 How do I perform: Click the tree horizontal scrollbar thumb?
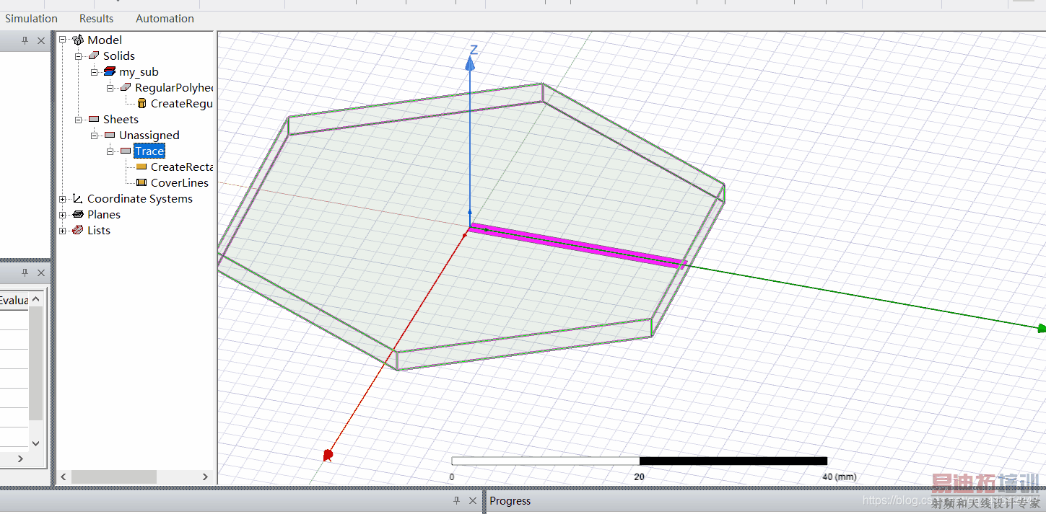pyautogui.click(x=113, y=477)
